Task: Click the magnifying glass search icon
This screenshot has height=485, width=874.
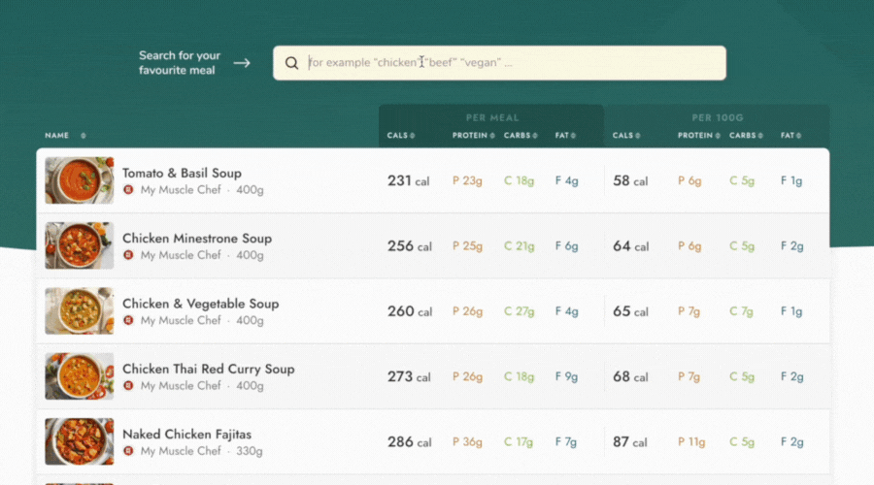Action: (291, 63)
